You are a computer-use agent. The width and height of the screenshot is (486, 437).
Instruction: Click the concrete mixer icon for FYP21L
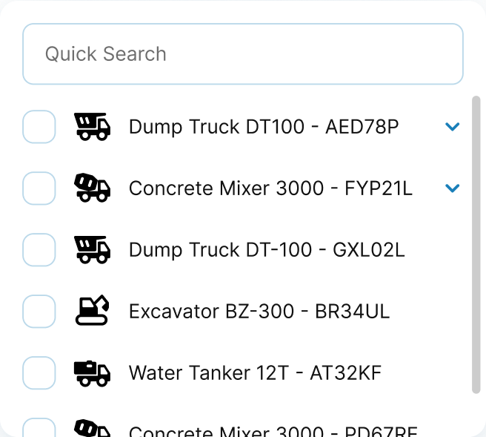click(93, 188)
